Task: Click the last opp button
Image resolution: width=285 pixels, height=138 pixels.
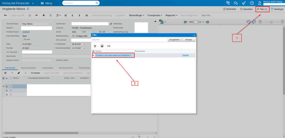Action: (x=189, y=40)
